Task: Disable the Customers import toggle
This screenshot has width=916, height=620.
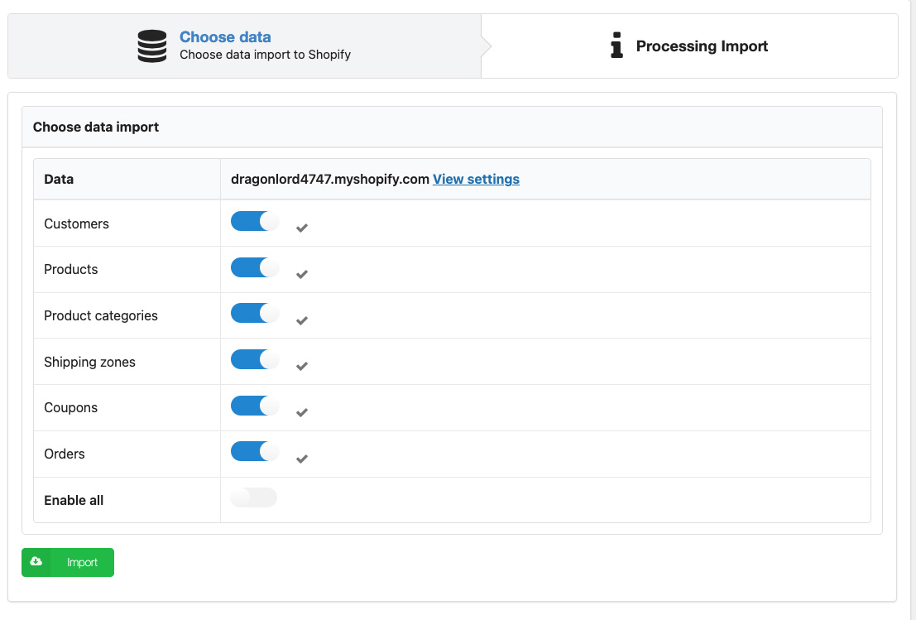Action: coord(254,222)
